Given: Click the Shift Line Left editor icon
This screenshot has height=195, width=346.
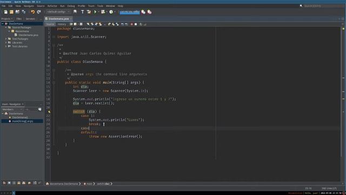Looking at the screenshot, I should pyautogui.click(x=123, y=24).
